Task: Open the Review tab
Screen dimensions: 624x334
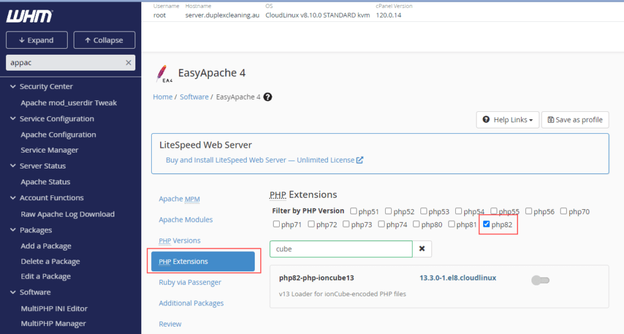Action: (170, 324)
